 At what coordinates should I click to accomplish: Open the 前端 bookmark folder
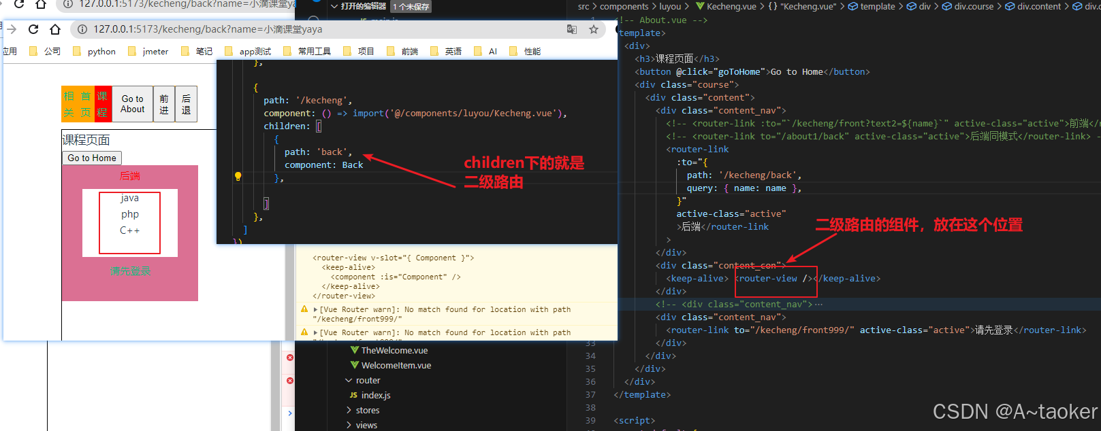(402, 51)
